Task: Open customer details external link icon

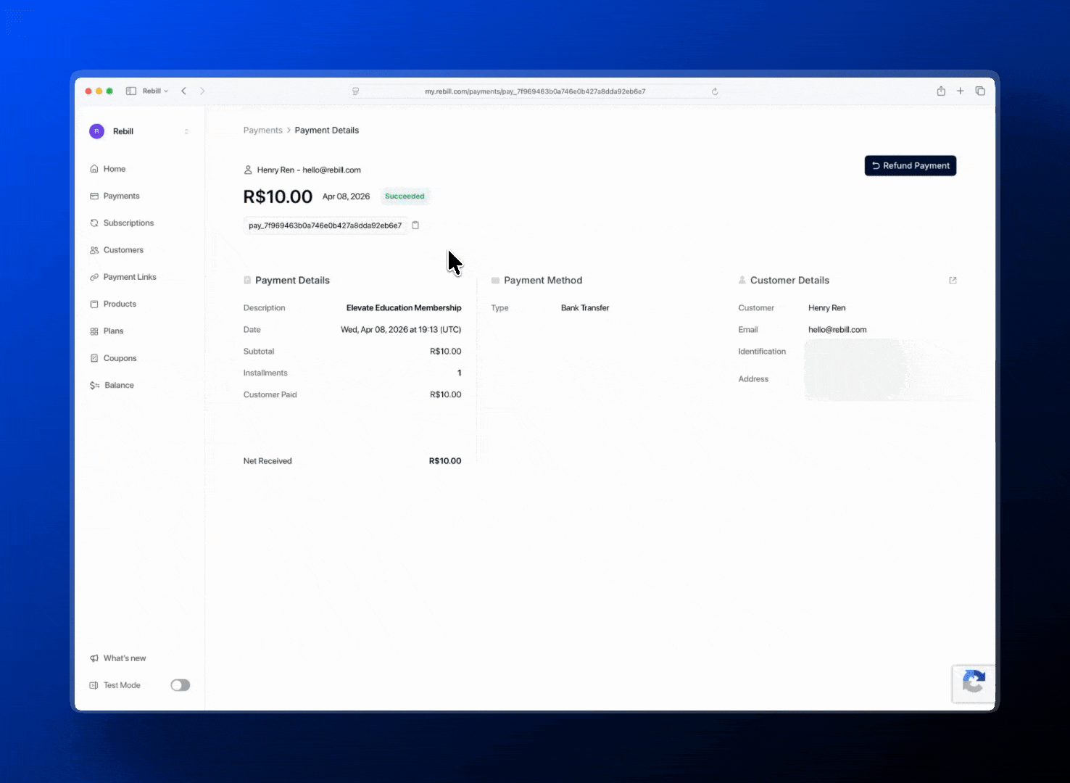Action: click(953, 281)
